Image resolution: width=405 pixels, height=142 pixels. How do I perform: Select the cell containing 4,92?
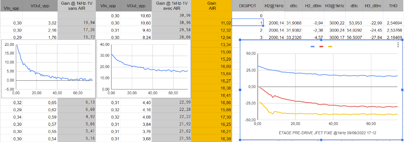(77, 117)
